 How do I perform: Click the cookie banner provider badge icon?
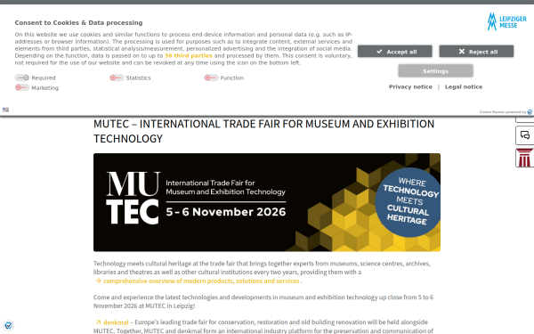[530, 112]
